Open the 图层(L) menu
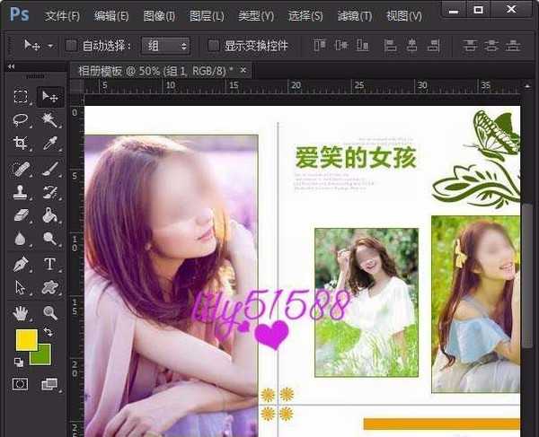 point(208,15)
